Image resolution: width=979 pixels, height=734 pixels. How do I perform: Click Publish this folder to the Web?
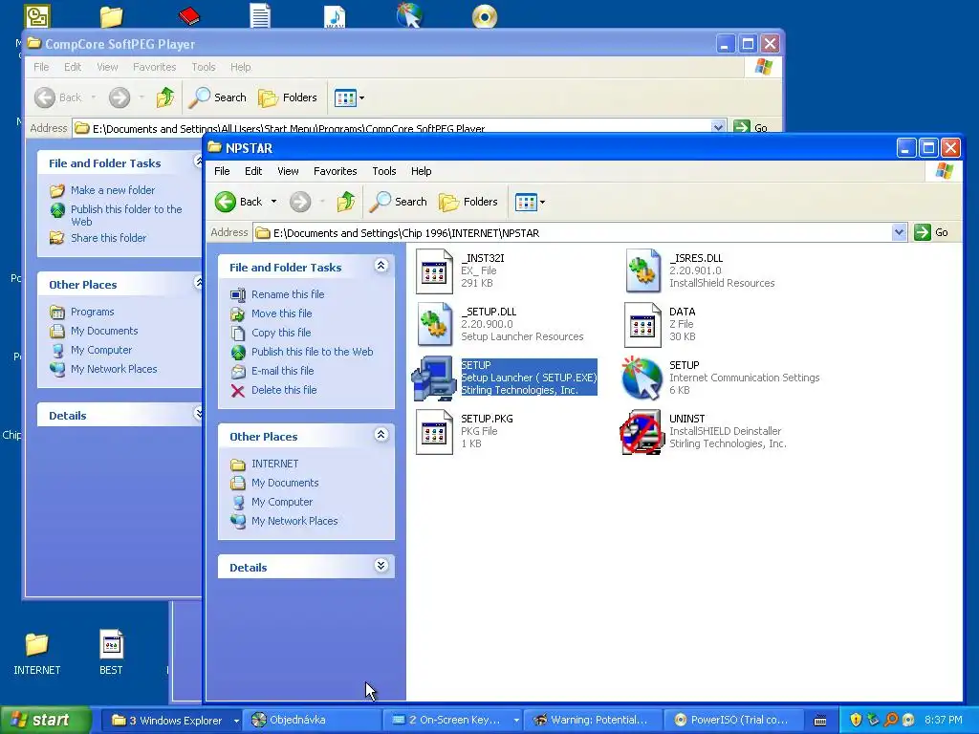[126, 215]
